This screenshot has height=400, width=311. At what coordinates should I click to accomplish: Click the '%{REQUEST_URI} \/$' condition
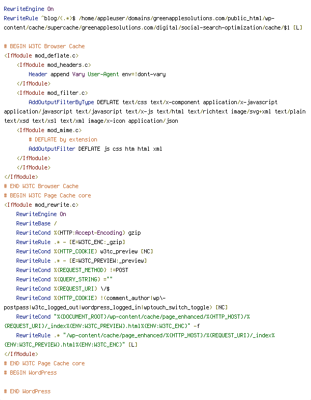click(x=82, y=289)
